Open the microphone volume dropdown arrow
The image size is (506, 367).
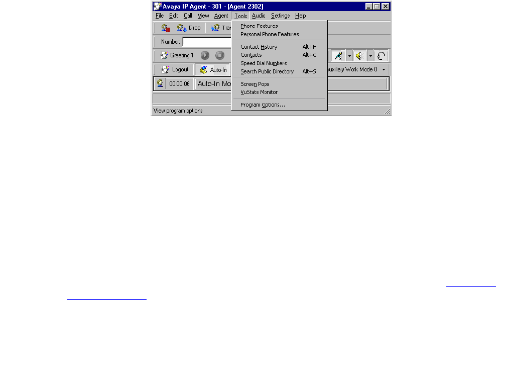[349, 56]
